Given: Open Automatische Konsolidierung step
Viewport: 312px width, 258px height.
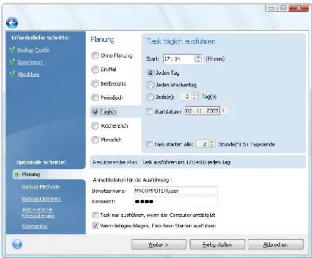Looking at the screenshot, I should click(x=38, y=212).
